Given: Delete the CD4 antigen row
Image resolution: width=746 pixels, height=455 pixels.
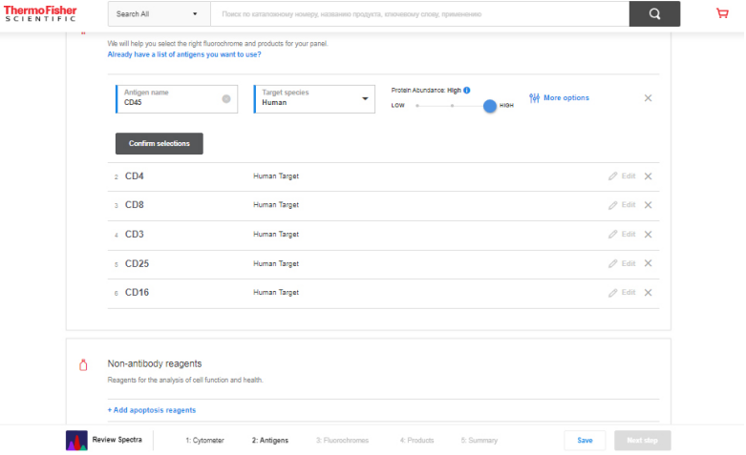Looking at the screenshot, I should click(x=648, y=176).
